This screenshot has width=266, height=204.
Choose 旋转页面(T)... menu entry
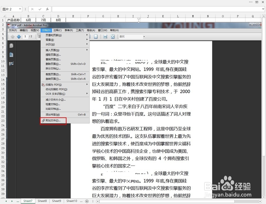pyautogui.click(x=65, y=79)
